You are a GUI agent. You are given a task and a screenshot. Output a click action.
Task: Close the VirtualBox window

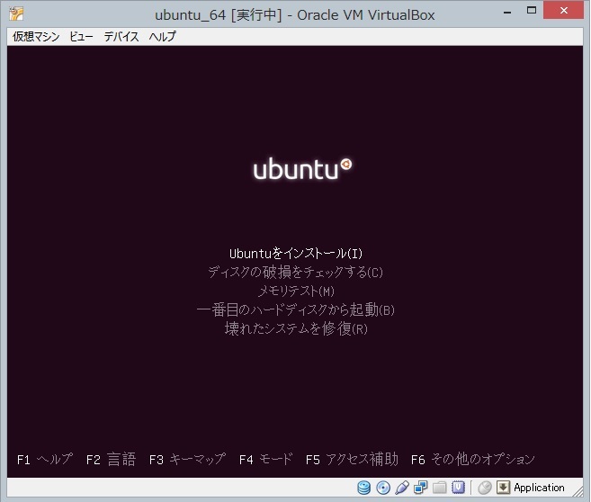(x=564, y=10)
